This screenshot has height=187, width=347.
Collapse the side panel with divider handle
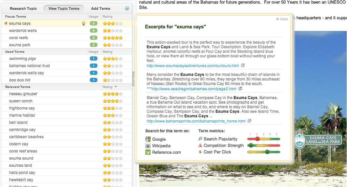click(x=133, y=79)
